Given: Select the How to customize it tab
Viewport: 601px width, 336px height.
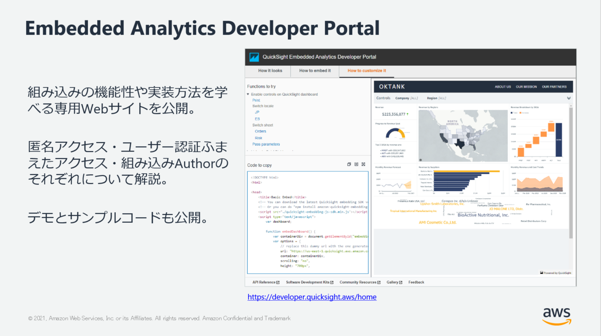Looking at the screenshot, I should (366, 71).
